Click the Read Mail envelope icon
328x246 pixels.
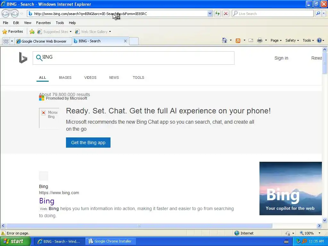pyautogui.click(x=251, y=40)
